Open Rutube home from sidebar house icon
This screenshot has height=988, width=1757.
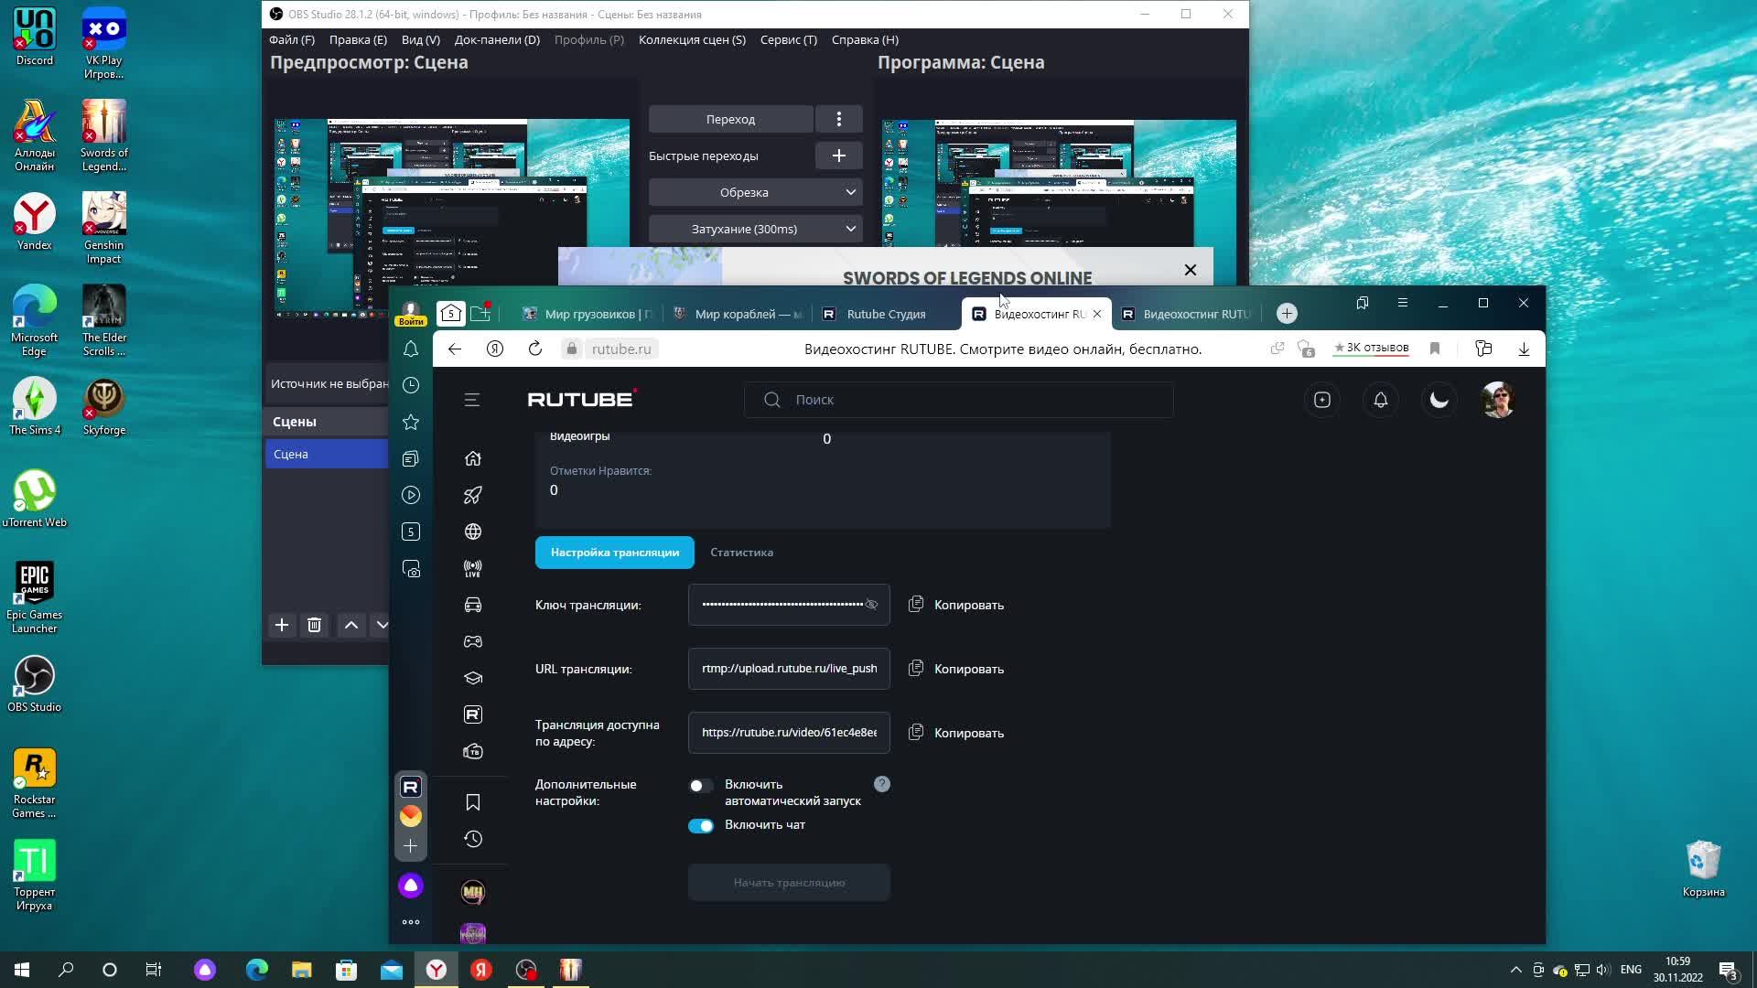pyautogui.click(x=472, y=458)
